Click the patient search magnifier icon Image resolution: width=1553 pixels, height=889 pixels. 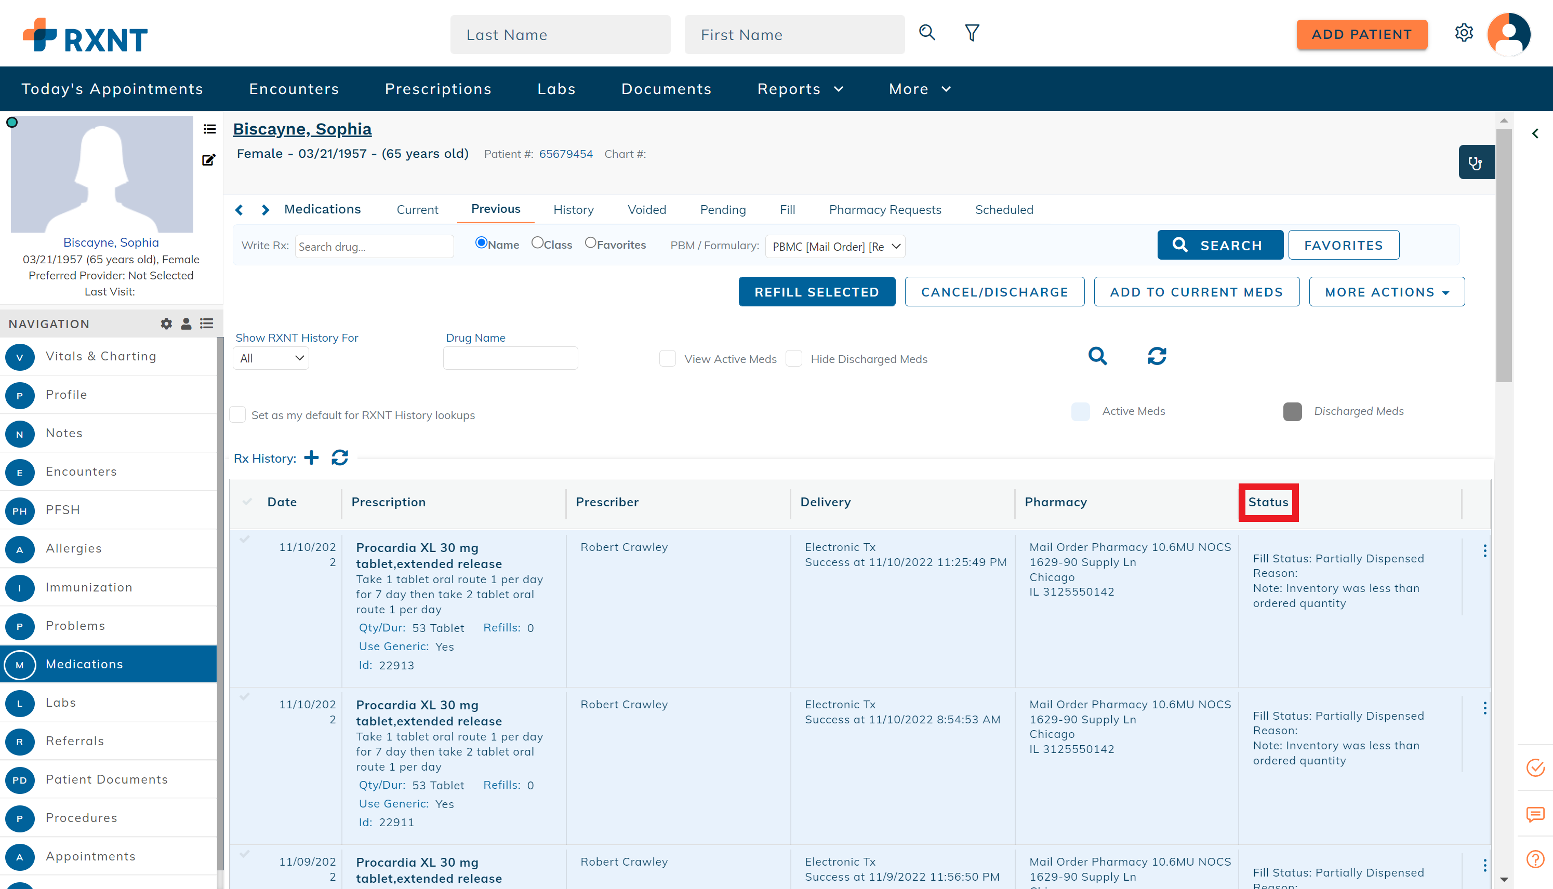[x=927, y=33]
